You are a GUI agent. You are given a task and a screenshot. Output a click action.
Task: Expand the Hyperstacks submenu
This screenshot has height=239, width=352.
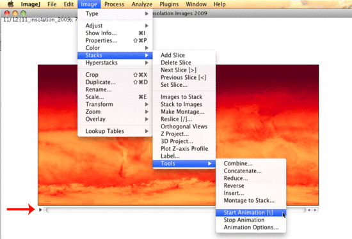(x=115, y=63)
